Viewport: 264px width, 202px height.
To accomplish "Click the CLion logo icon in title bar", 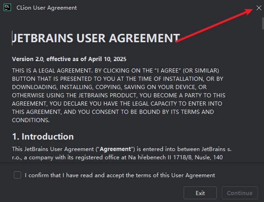I will pyautogui.click(x=7, y=7).
